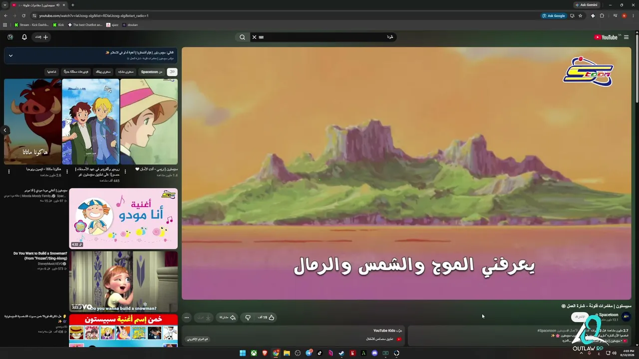This screenshot has width=639, height=359.
Task: Like the video with thumbs up
Action: point(267,317)
